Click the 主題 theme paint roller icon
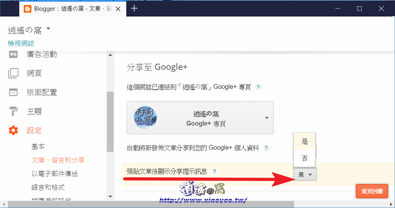Screen dimensions: 395x208 pos(13,111)
